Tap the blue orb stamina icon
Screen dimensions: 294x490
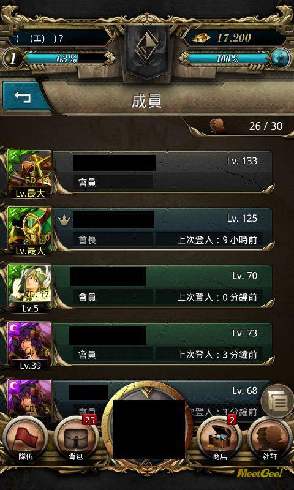[x=280, y=58]
